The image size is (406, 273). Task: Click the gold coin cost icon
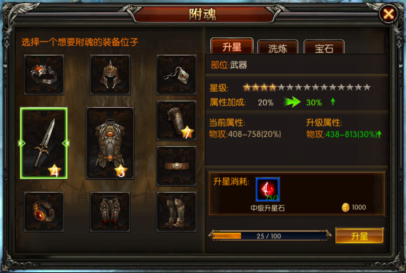345,207
